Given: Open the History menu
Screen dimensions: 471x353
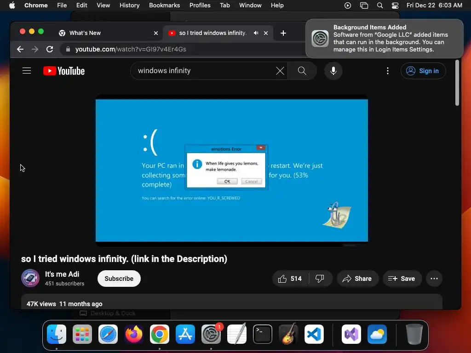Looking at the screenshot, I should 129,6.
